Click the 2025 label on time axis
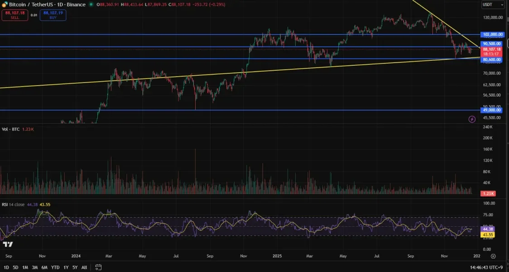509x272 pixels. pos(277,256)
